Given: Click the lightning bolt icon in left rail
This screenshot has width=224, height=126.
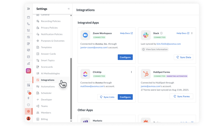Looking at the screenshot, I should point(28,98).
